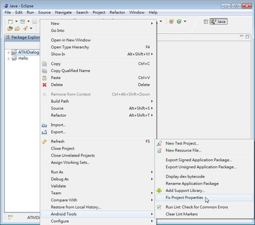The image size is (255, 225).
Task: Click the Hello project folder icon
Action: (14, 58)
